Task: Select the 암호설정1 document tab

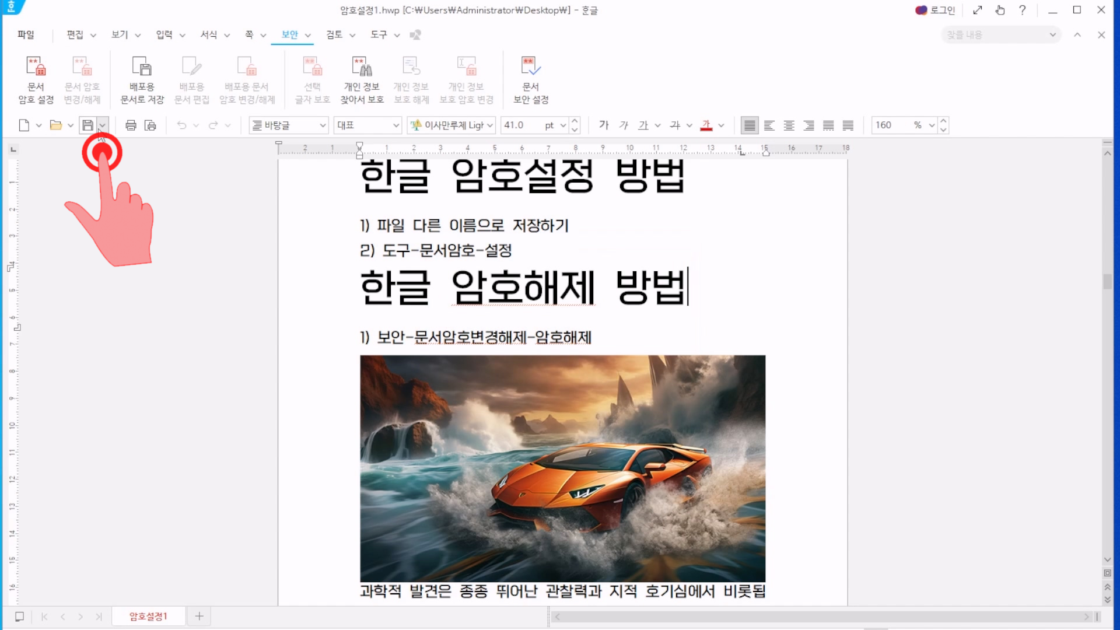Action: [148, 617]
